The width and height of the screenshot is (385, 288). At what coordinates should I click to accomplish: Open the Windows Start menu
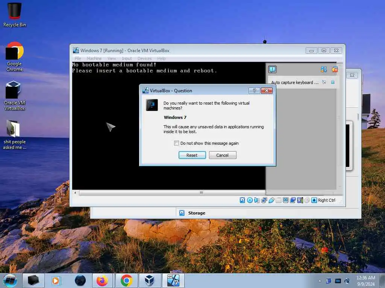pos(10,280)
